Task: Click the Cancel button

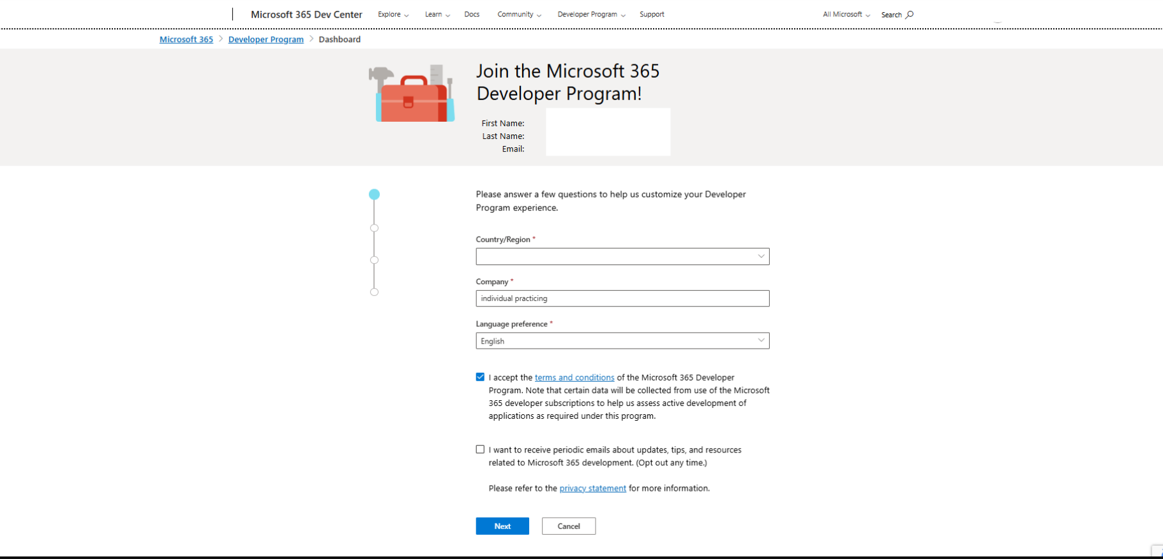Action: click(x=569, y=526)
